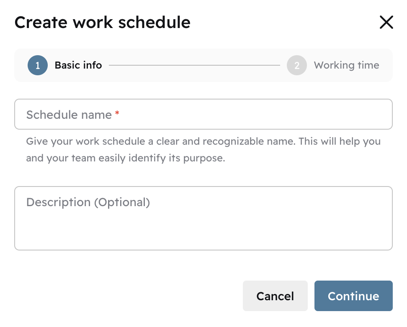
Task: Click into the Description text area
Action: [x=203, y=218]
